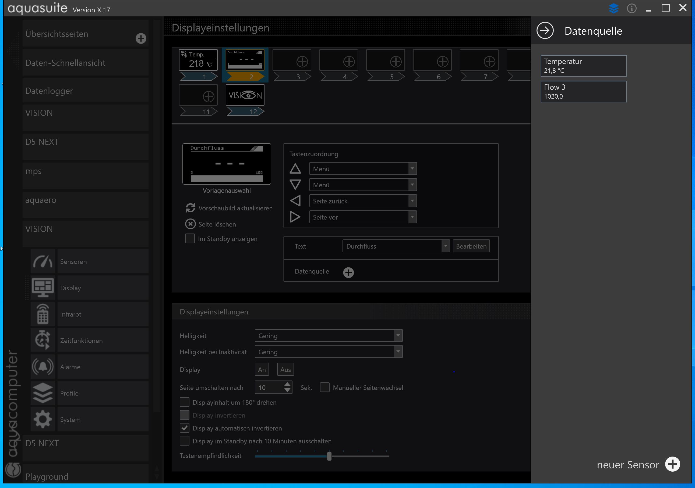Viewport: 695px width, 488px height.
Task: Click the Zeitfunktionen stopwatch icon
Action: pos(43,340)
